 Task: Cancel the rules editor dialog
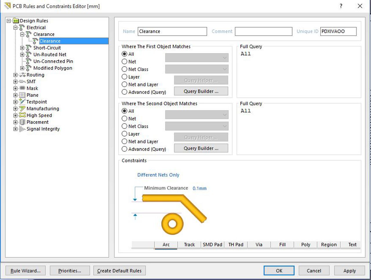314,271
